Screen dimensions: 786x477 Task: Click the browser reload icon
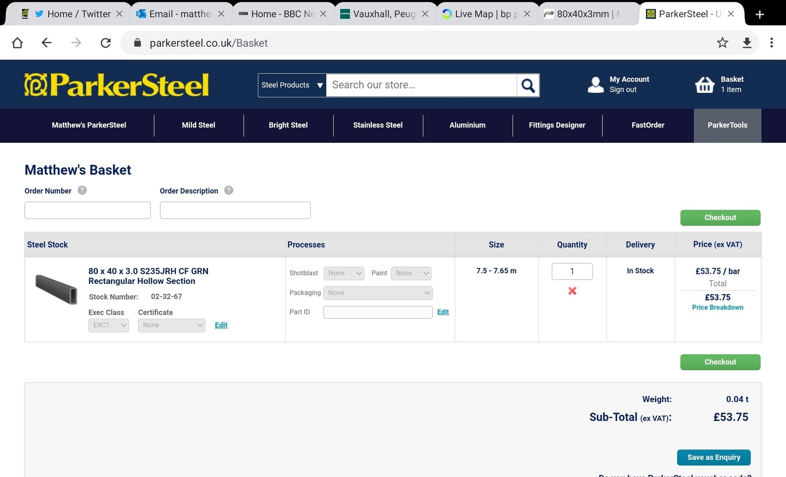point(105,43)
